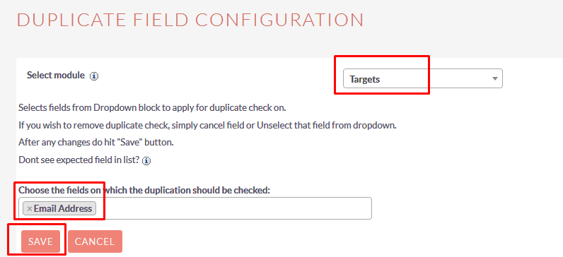
Task: Click the "Targets" selected value text
Action: (365, 79)
